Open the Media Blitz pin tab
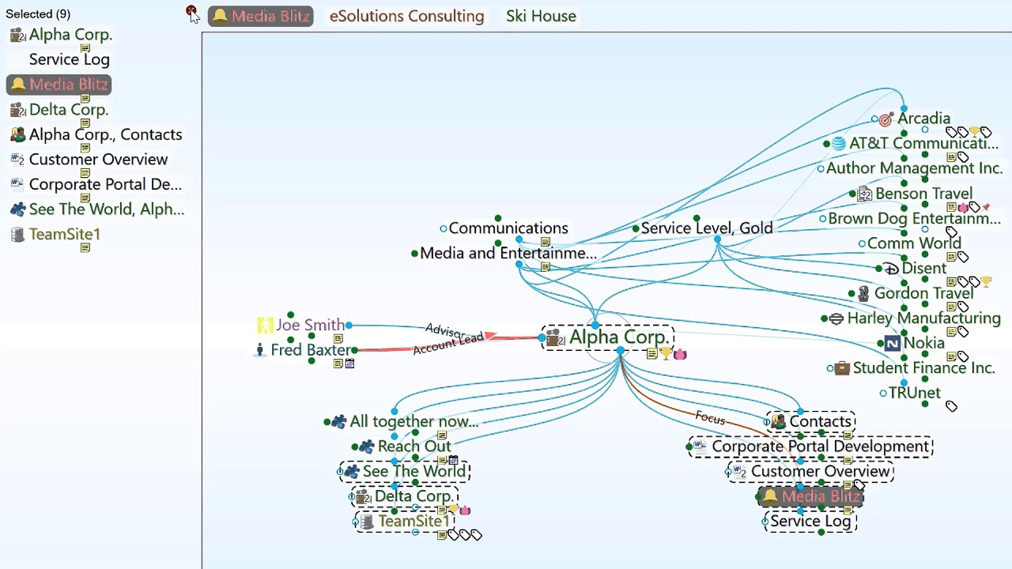Viewport: 1012px width, 569px height. [x=261, y=16]
